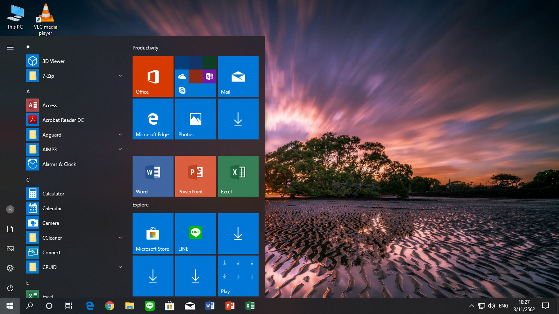Image resolution: width=559 pixels, height=314 pixels.
Task: Open Microsoft Store from the taskbar
Action: [169, 306]
